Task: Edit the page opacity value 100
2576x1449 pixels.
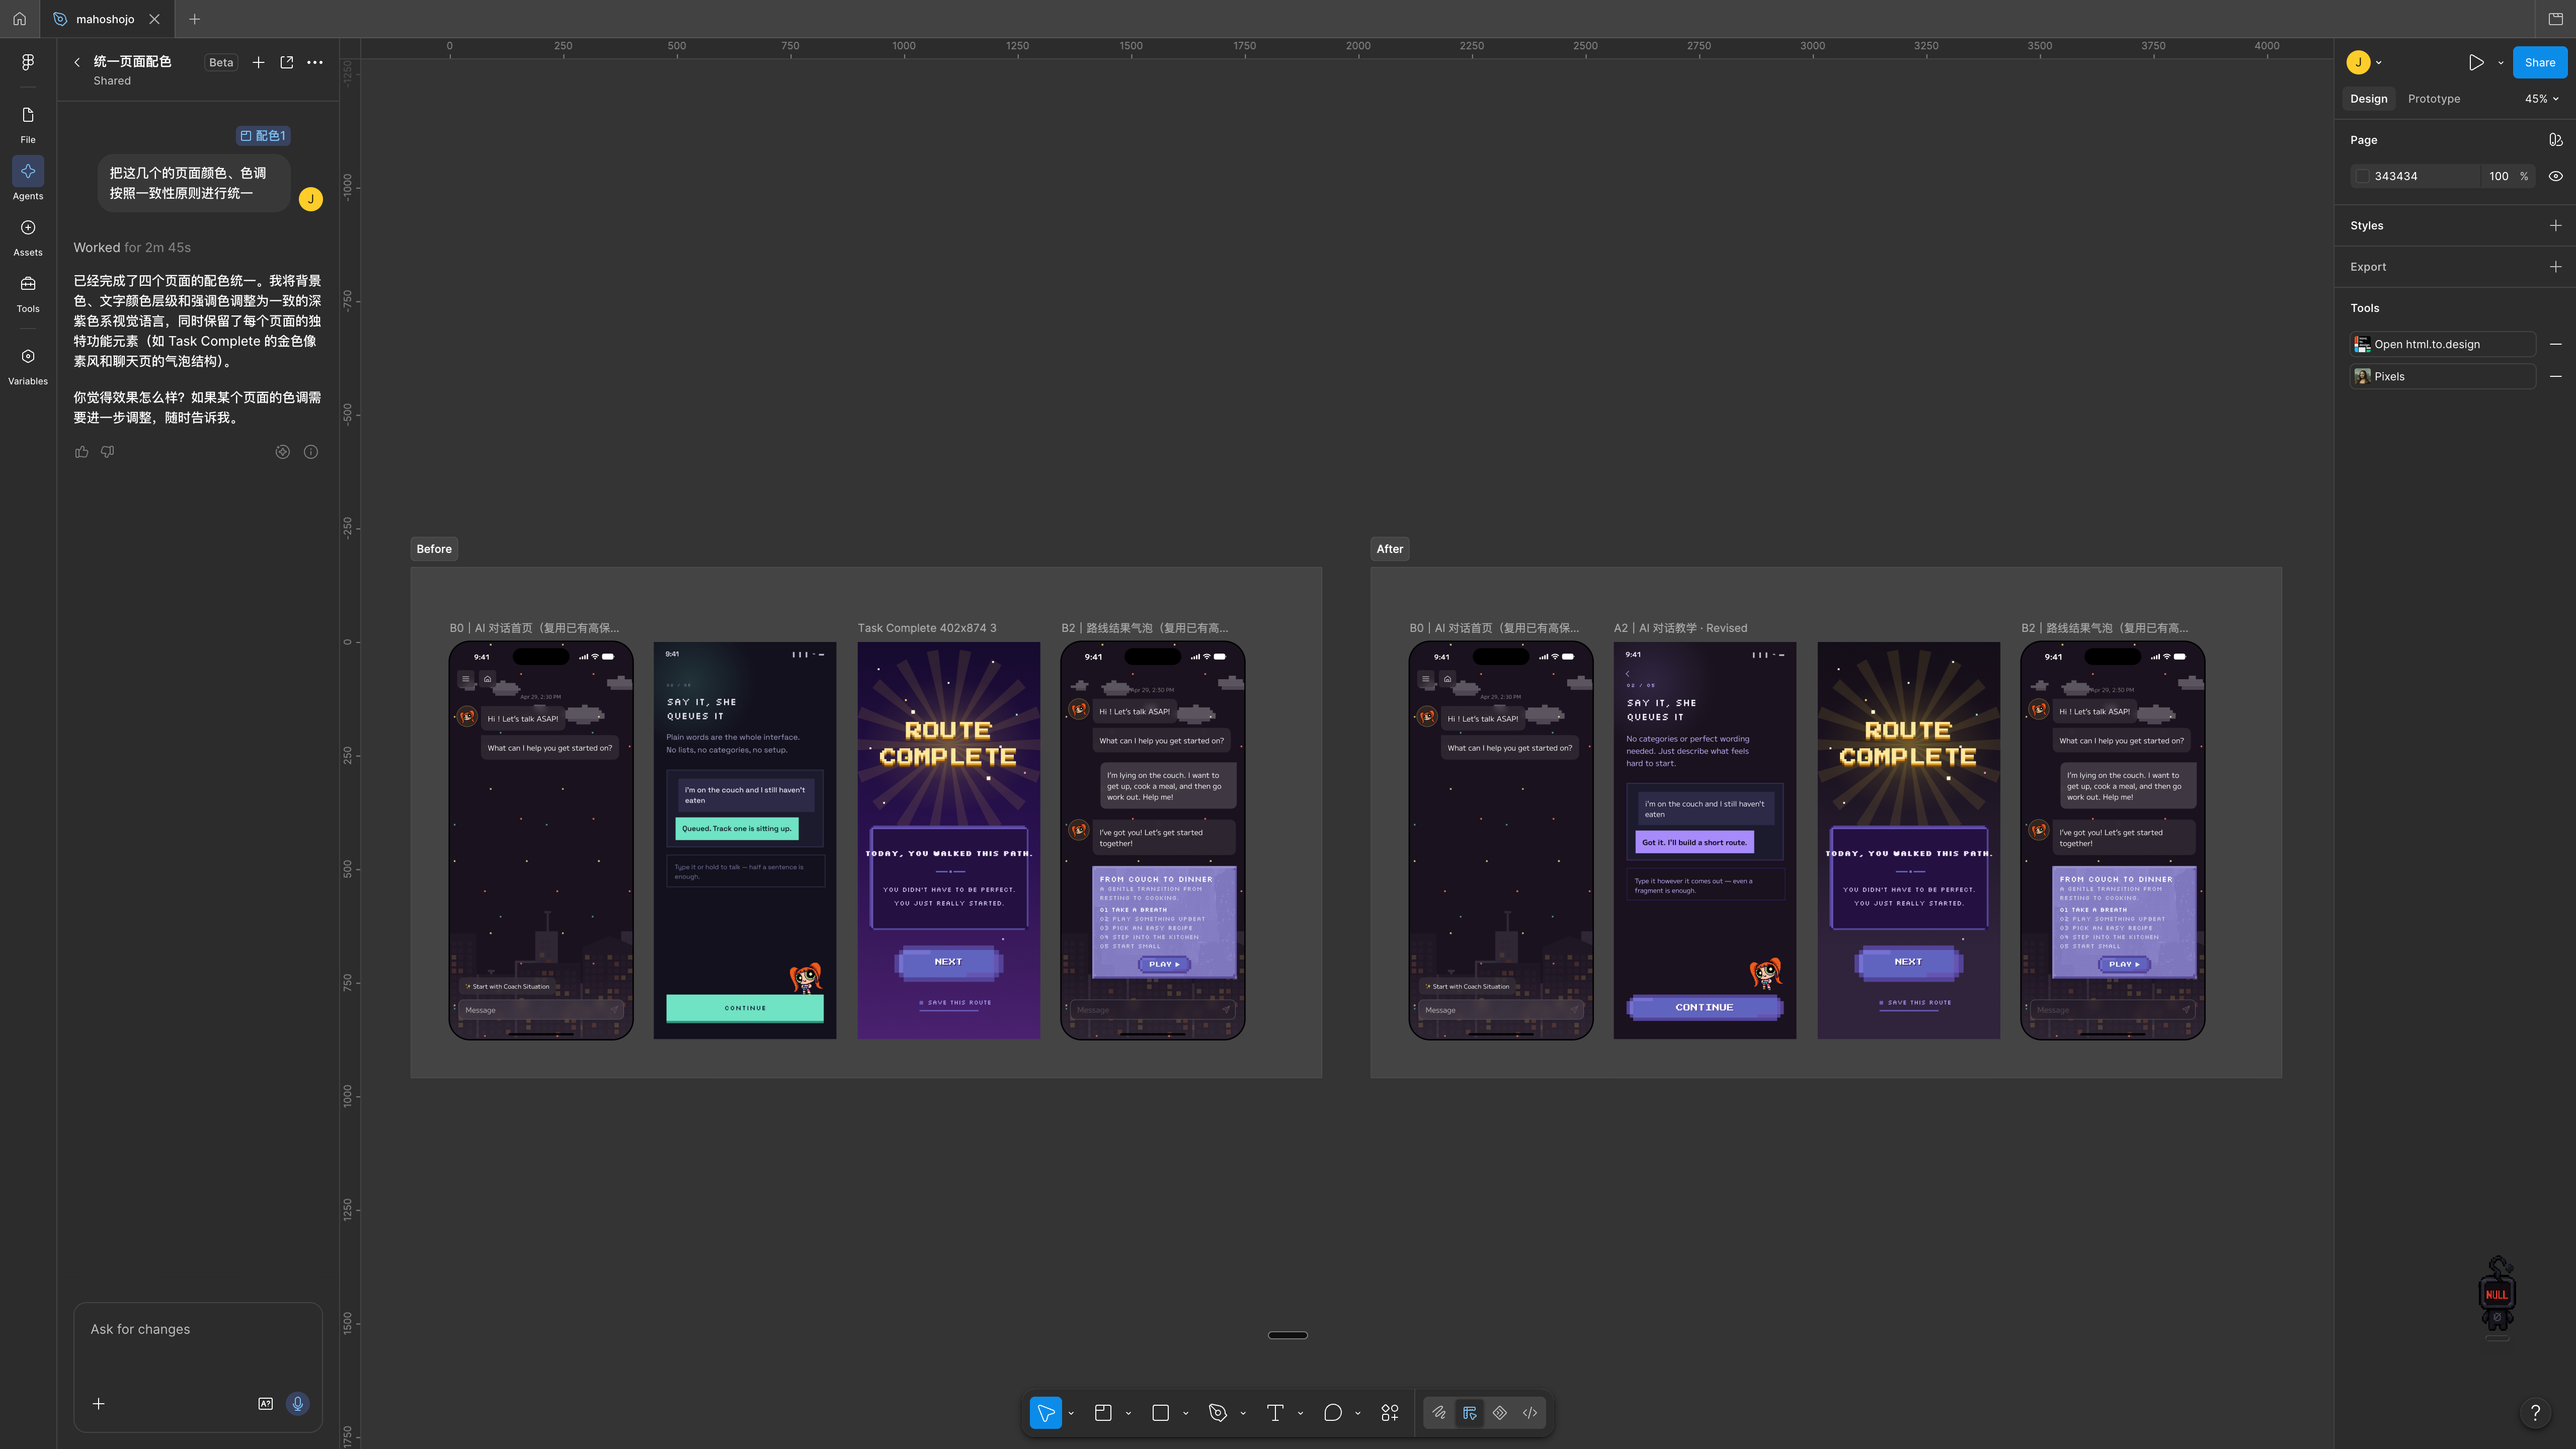Action: [2498, 176]
